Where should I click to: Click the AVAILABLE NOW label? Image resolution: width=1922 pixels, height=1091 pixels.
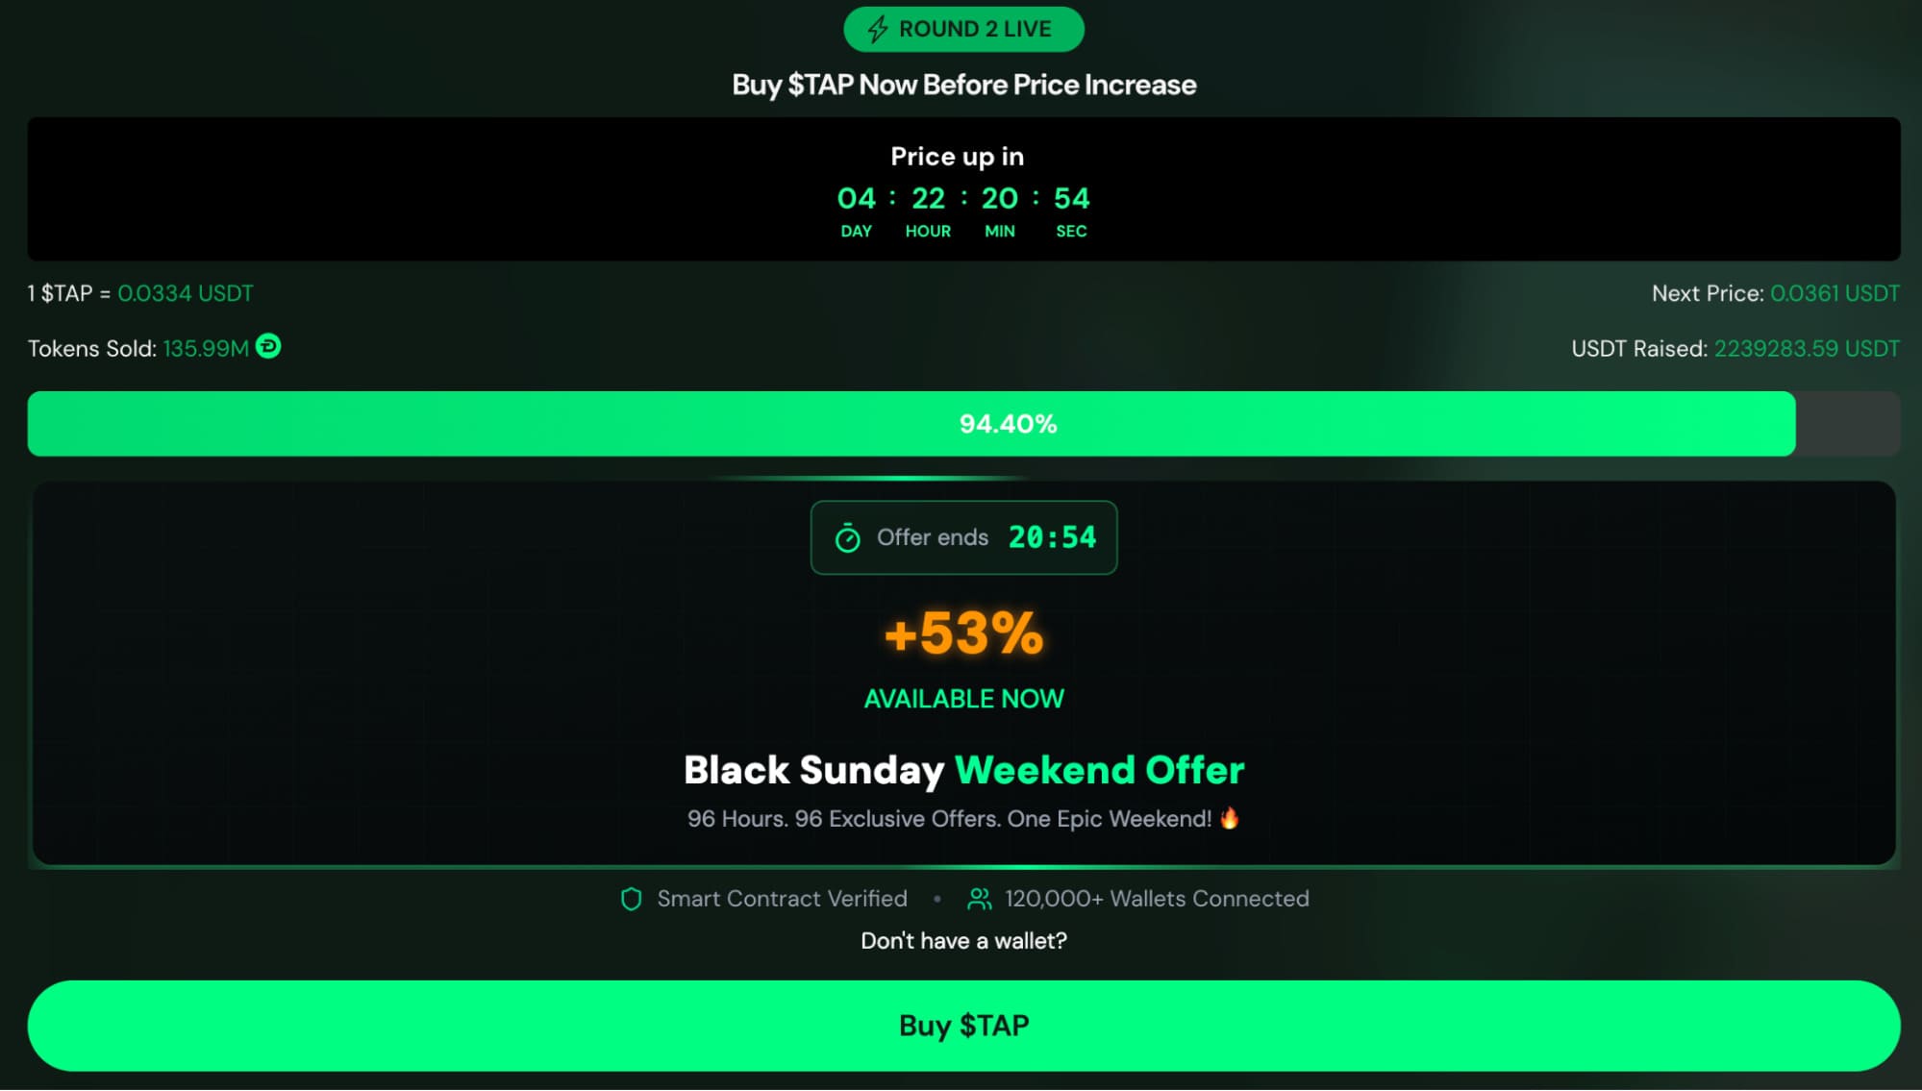tap(963, 699)
